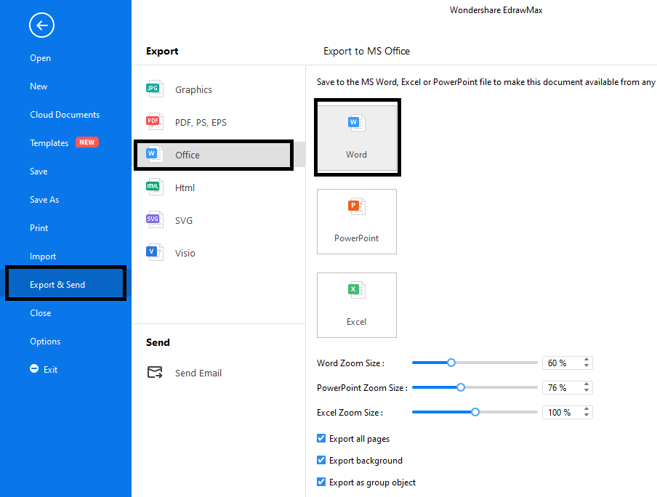Toggle Export as group object checkbox
Viewport: 657px width, 497px height.
point(321,482)
